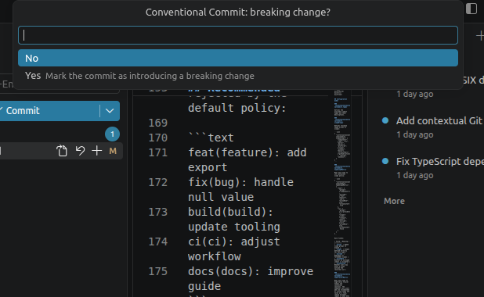Click the changes count badge '1'
The image size is (484, 297).
(x=112, y=134)
